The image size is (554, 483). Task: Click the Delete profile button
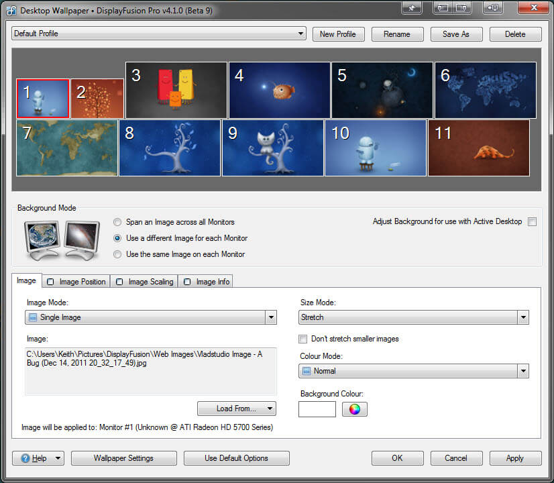click(x=515, y=34)
